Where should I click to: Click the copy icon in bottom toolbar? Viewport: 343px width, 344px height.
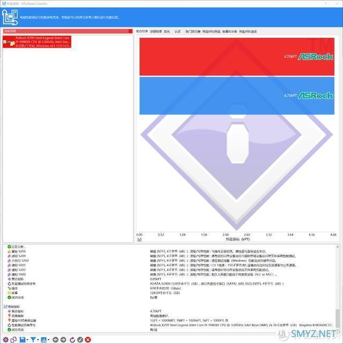coord(13,340)
